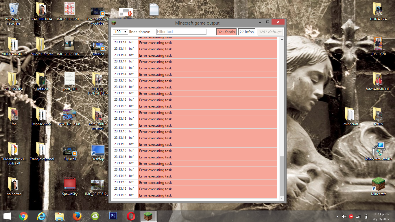
Task: Open Papelera de reciclaje desktop icon
Action: coord(14,10)
